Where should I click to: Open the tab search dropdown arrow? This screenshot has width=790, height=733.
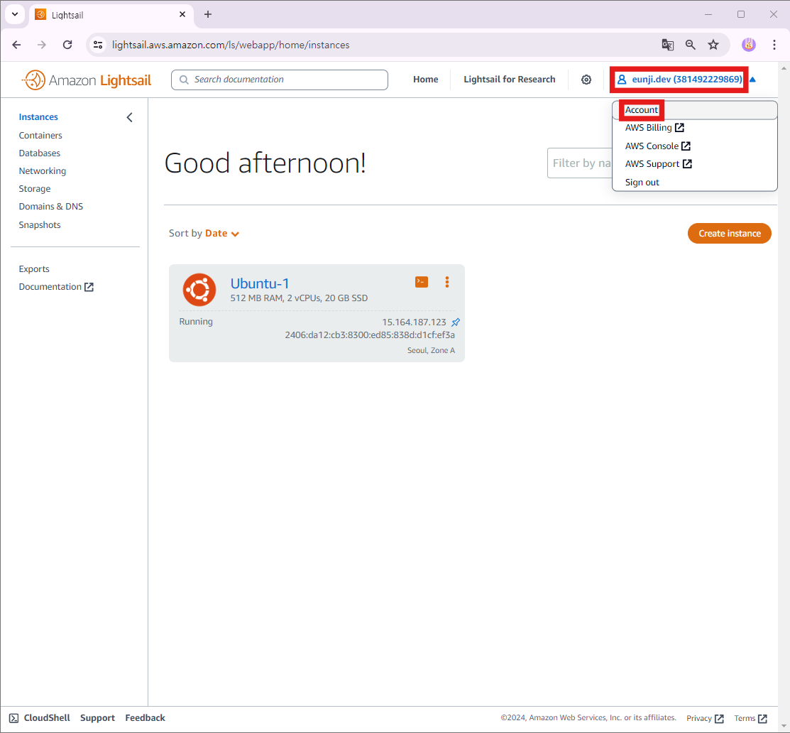click(x=15, y=15)
